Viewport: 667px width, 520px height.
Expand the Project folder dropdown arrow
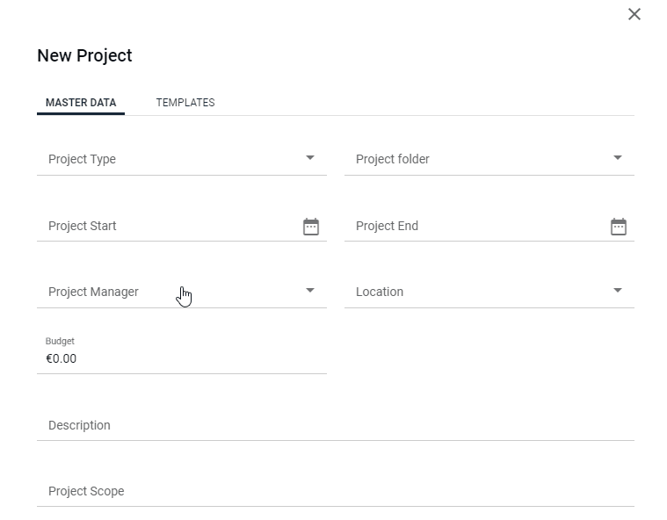click(618, 158)
